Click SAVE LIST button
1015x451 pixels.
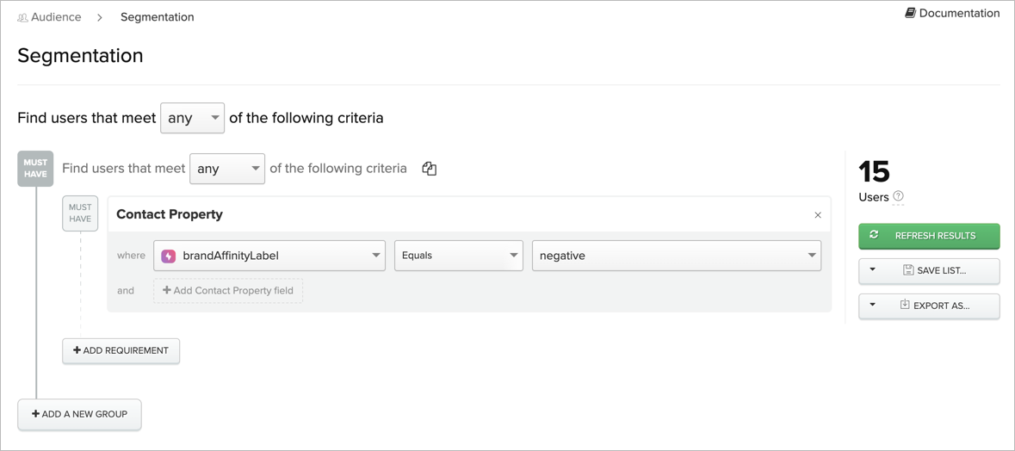click(x=929, y=270)
